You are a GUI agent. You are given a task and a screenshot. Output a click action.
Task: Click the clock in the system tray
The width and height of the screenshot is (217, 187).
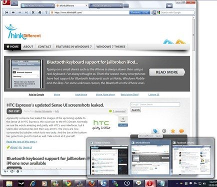213,183
